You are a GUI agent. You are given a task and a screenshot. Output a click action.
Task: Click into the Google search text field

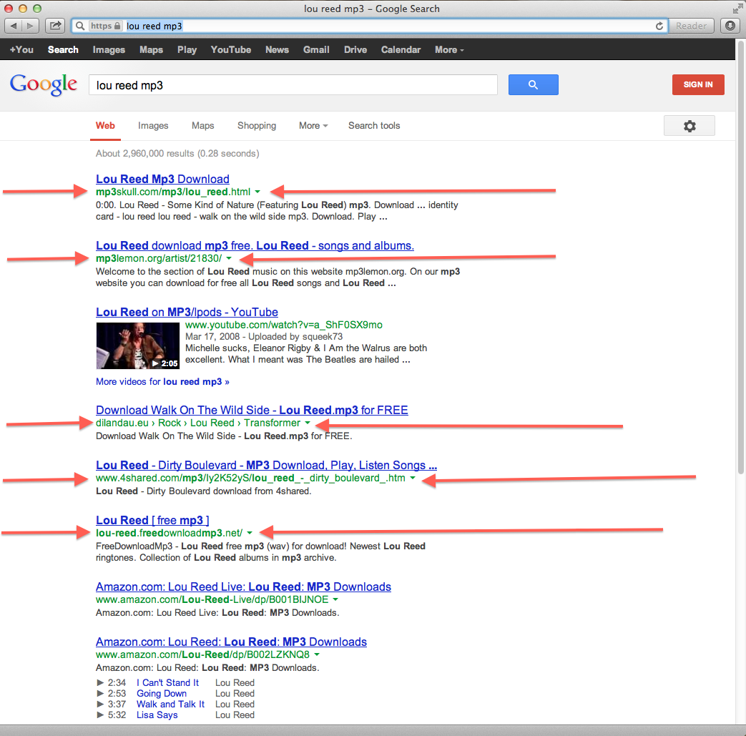coord(293,85)
